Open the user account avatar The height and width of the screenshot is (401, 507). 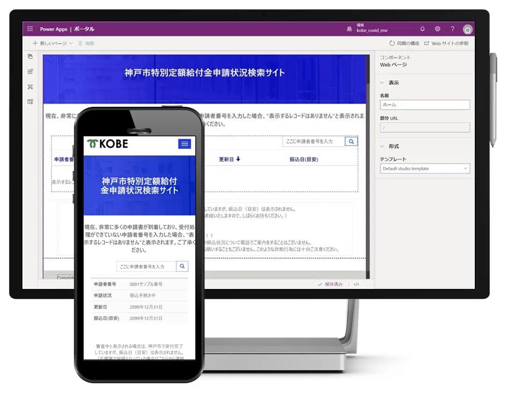(x=467, y=29)
